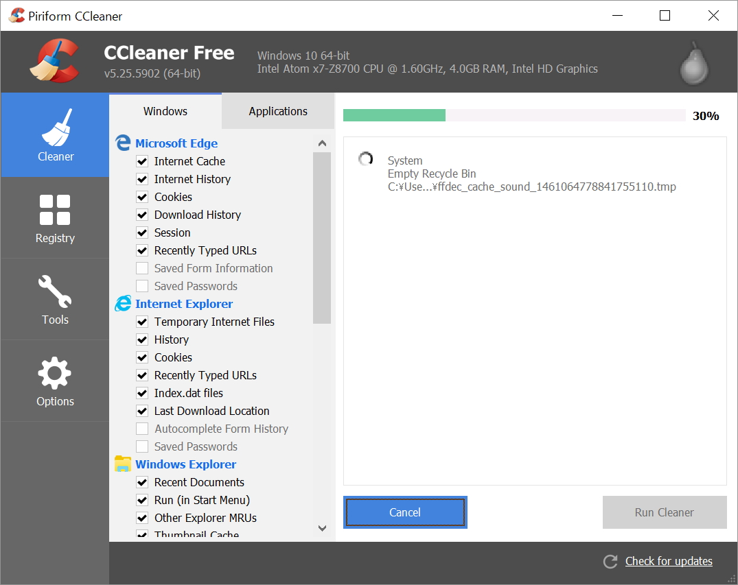Open the Options section
This screenshot has height=585, width=738.
coord(55,381)
